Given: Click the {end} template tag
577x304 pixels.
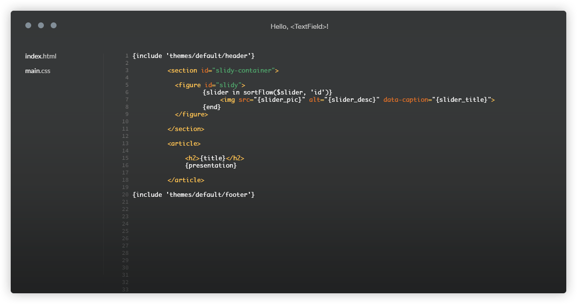Looking at the screenshot, I should 212,107.
